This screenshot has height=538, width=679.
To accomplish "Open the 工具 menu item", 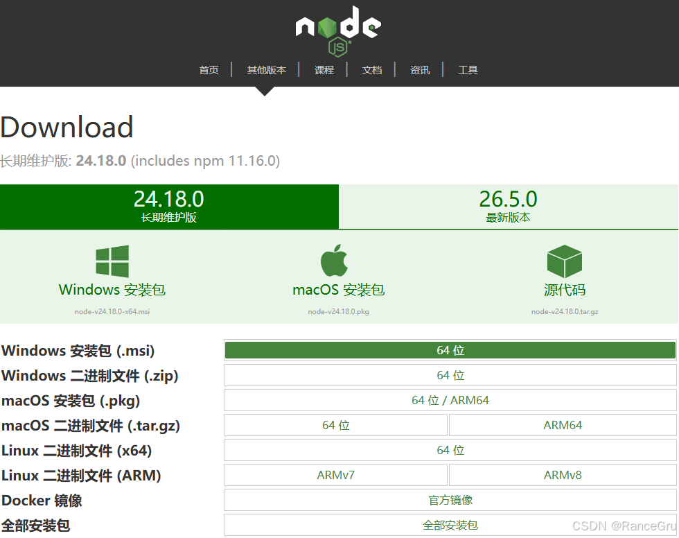I will [x=468, y=70].
